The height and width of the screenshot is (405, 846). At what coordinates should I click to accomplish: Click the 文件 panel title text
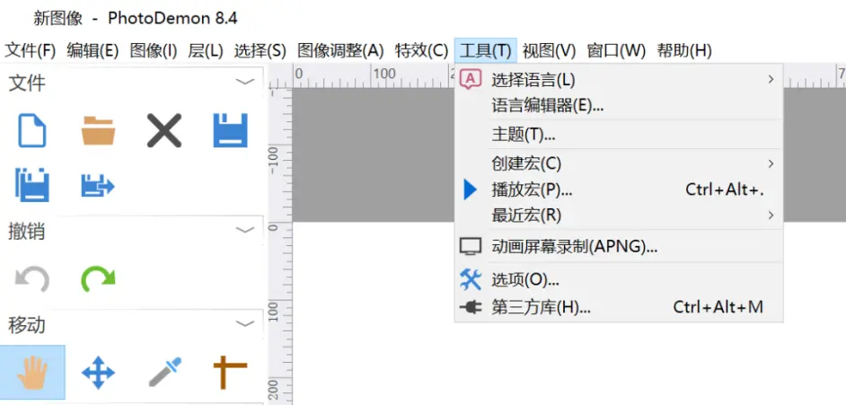(x=27, y=84)
